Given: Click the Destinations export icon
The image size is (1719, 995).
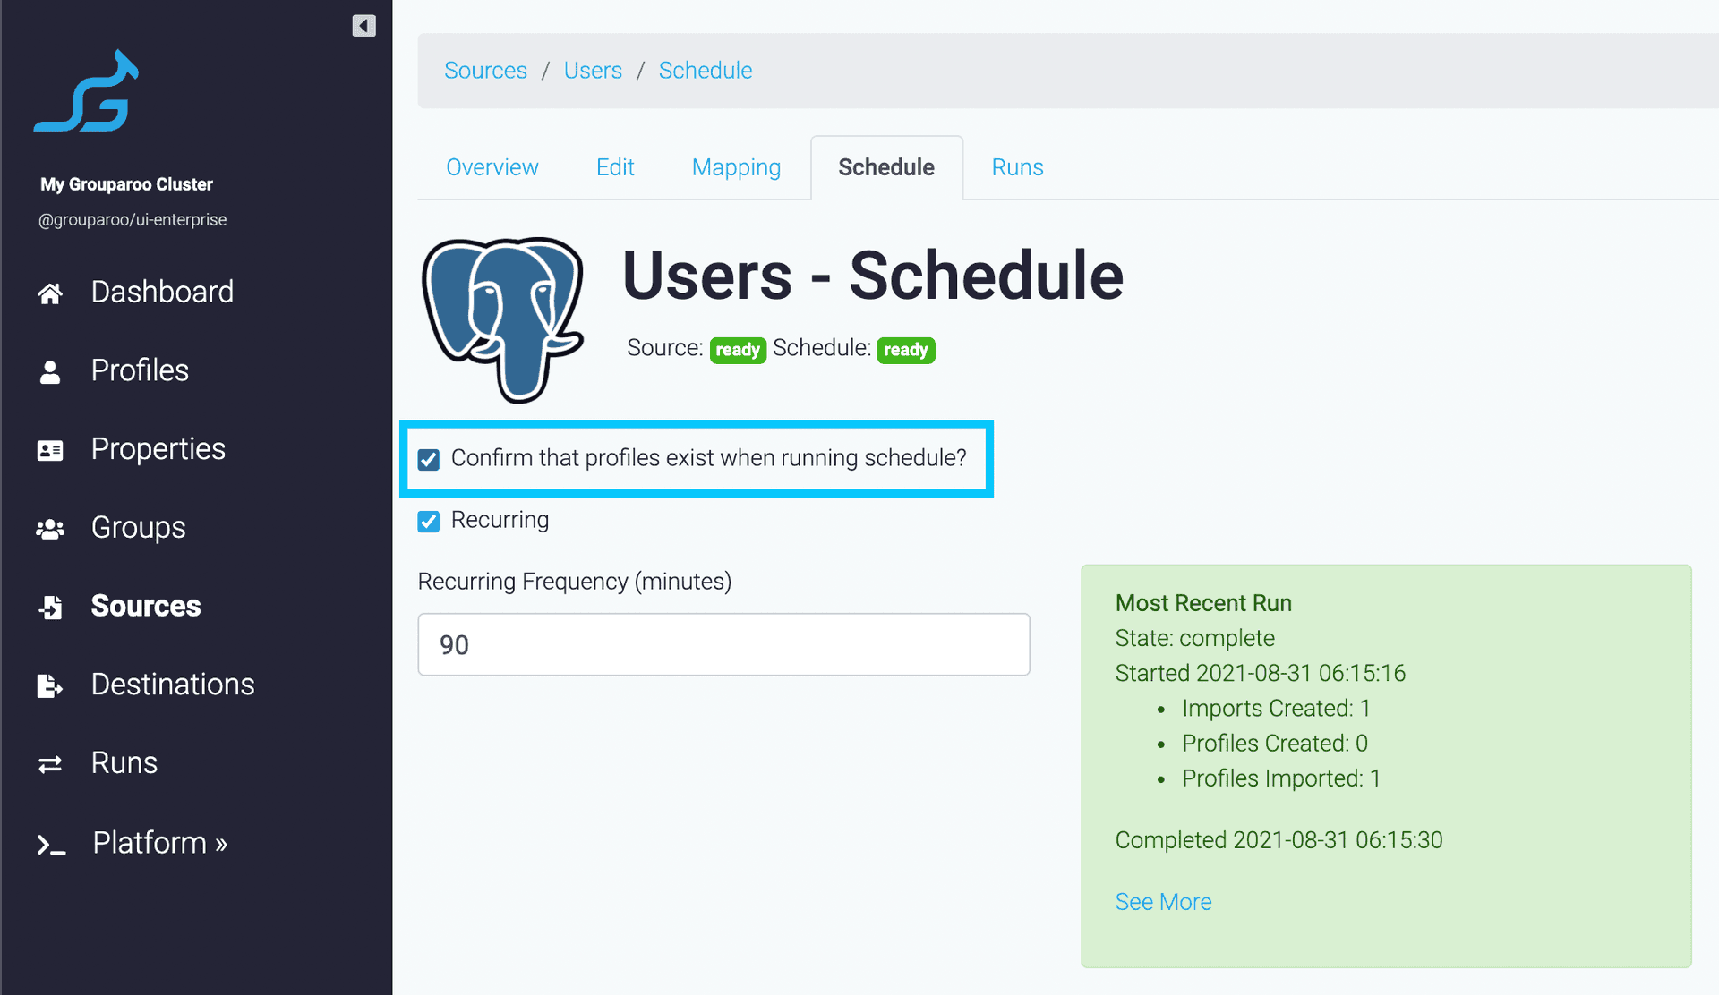Looking at the screenshot, I should pyautogui.click(x=50, y=685).
